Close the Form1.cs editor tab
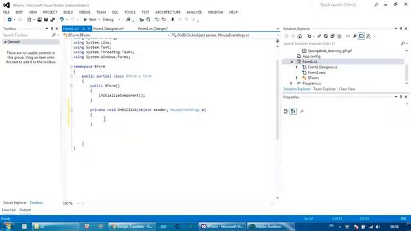Viewport: 411px width, 231px height. [89, 29]
